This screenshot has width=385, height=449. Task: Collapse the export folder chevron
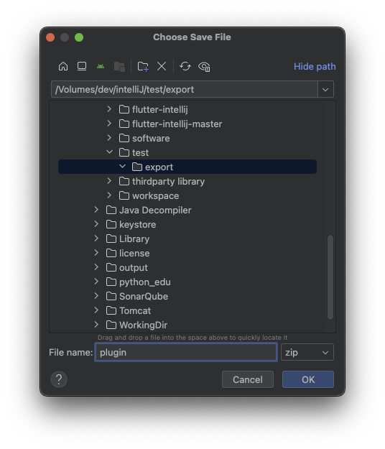[122, 167]
